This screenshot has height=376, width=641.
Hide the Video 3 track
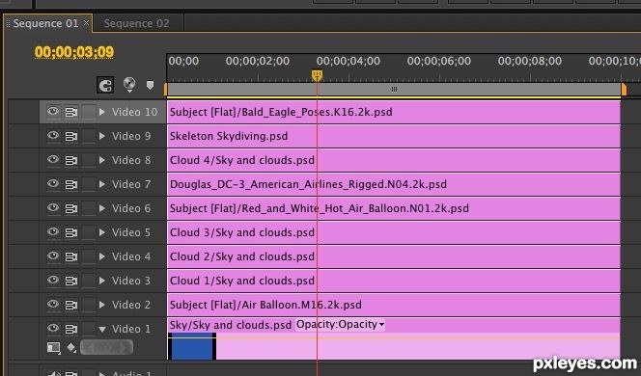tap(53, 280)
